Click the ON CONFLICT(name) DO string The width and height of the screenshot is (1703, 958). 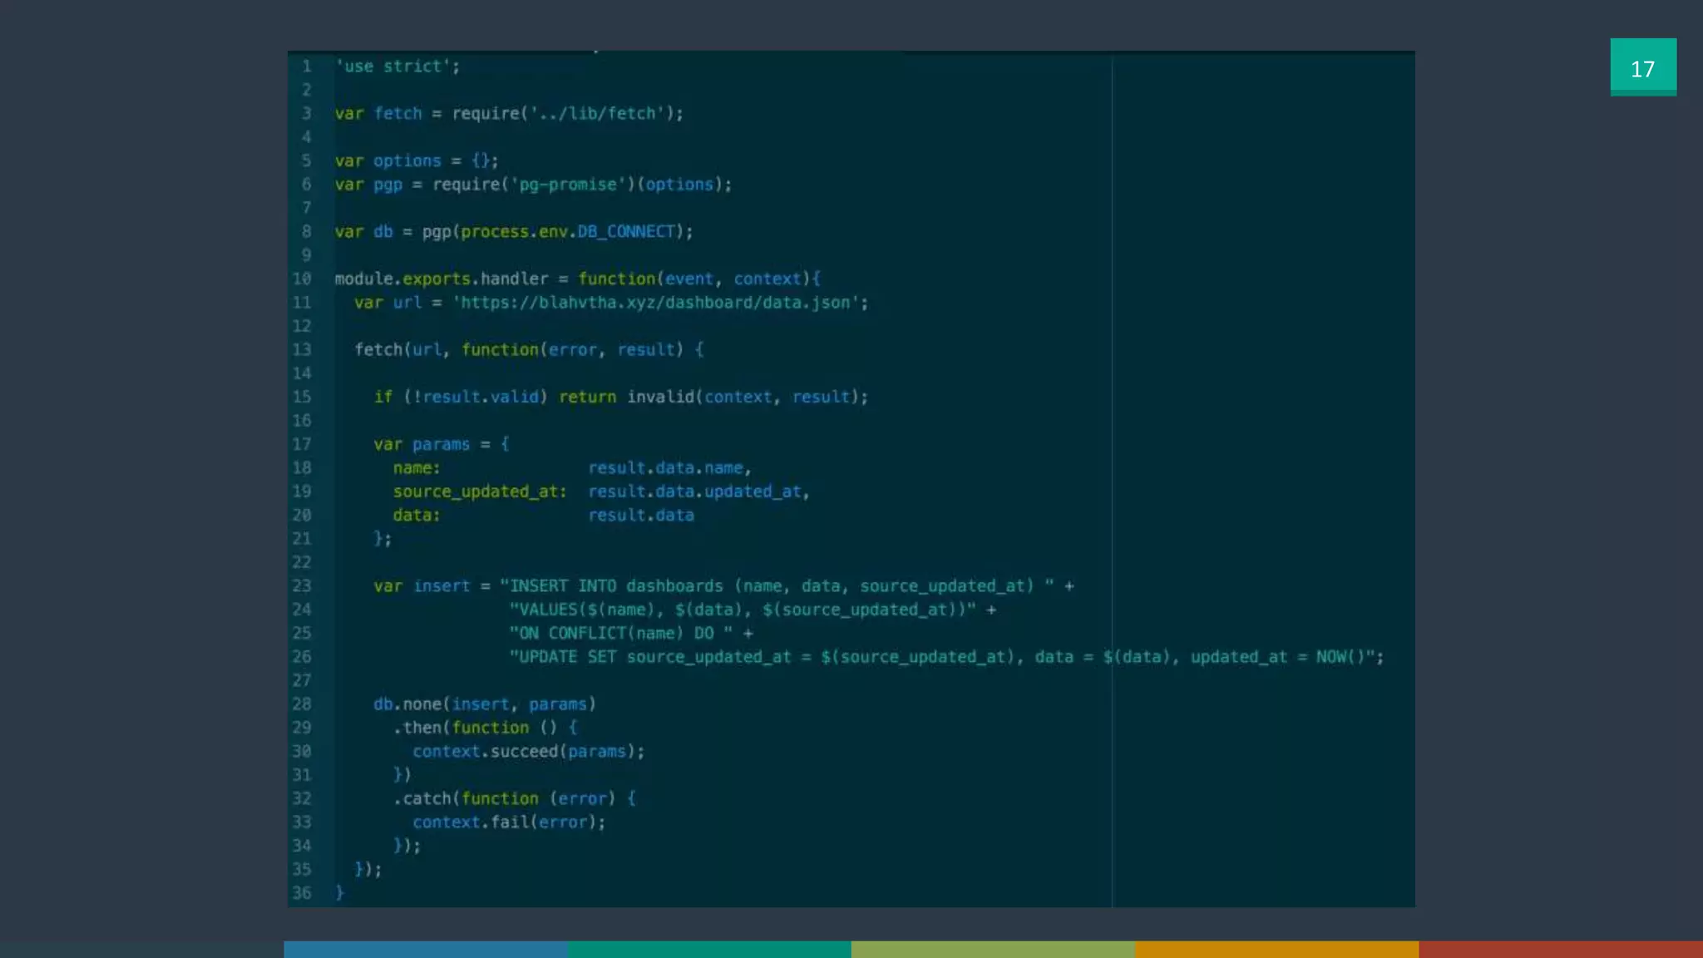click(x=621, y=634)
